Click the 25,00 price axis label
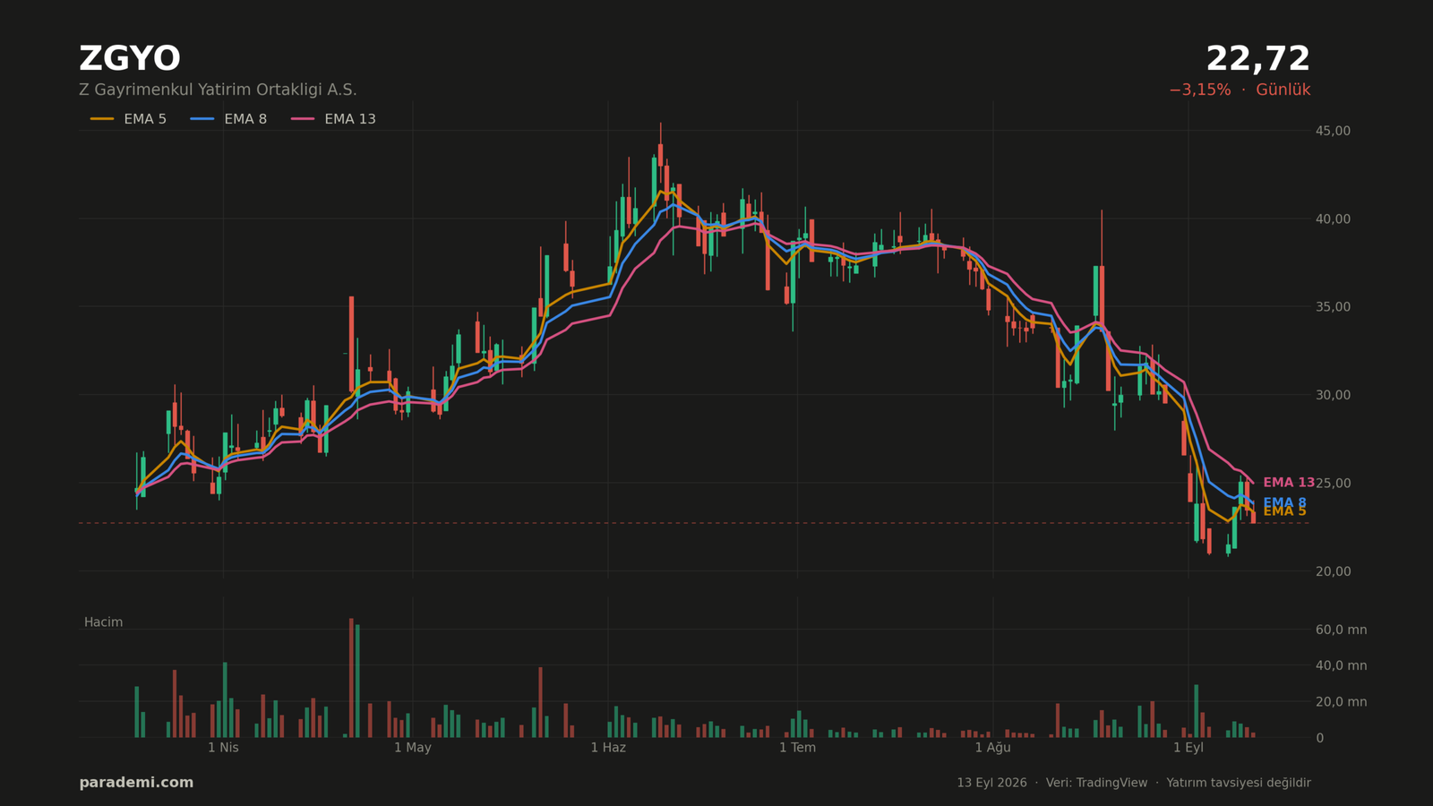 [x=1333, y=484]
